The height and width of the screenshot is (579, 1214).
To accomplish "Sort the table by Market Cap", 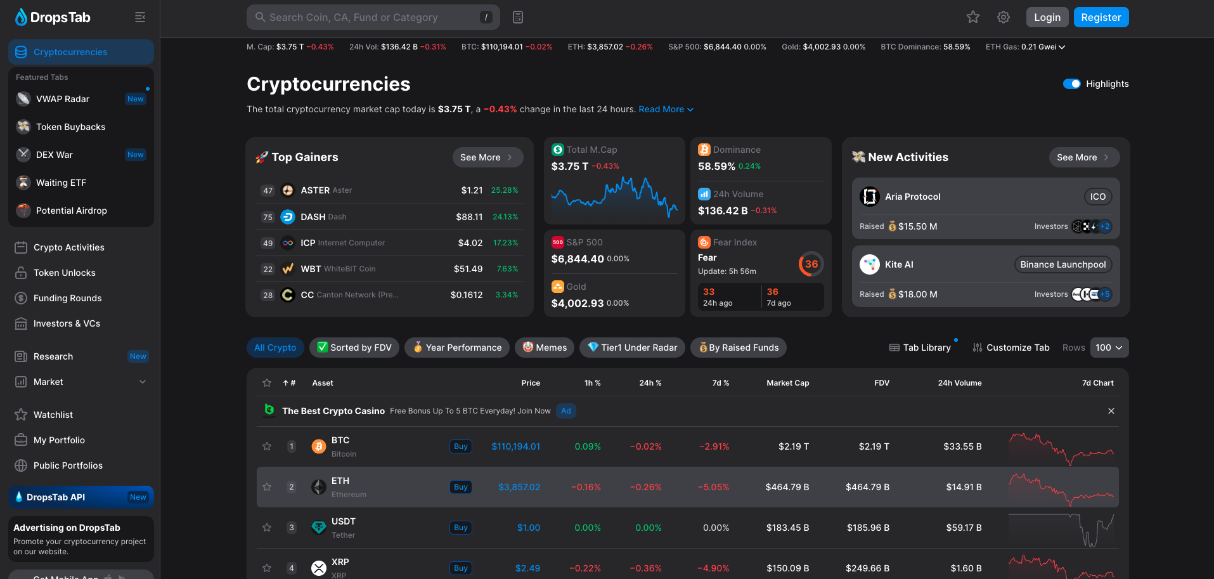I will click(787, 383).
